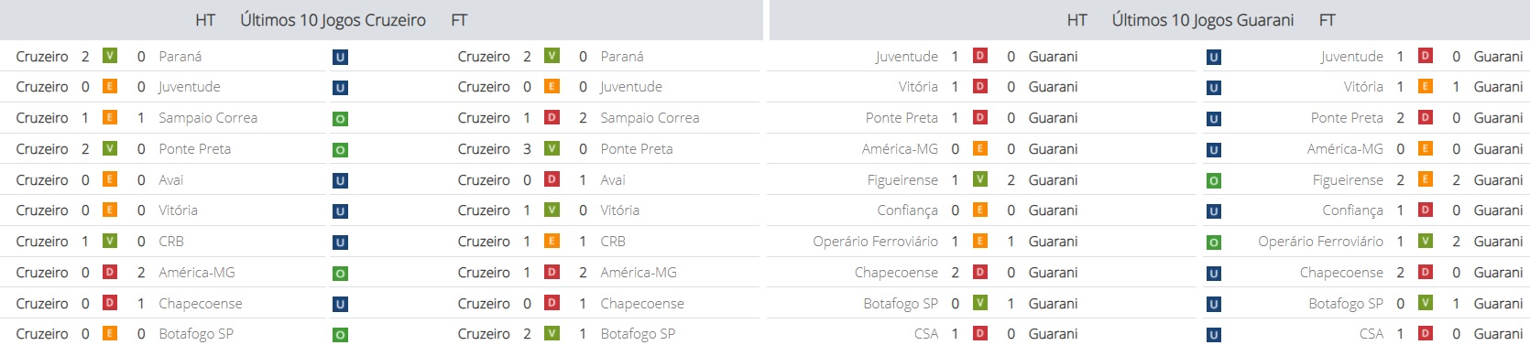Click the green V badge in the Botafogo SP-Guarani full-time result
This screenshot has width=1530, height=345.
tap(1426, 303)
